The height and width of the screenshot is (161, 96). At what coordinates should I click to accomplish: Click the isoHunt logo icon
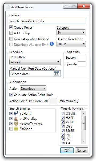click(16, 114)
